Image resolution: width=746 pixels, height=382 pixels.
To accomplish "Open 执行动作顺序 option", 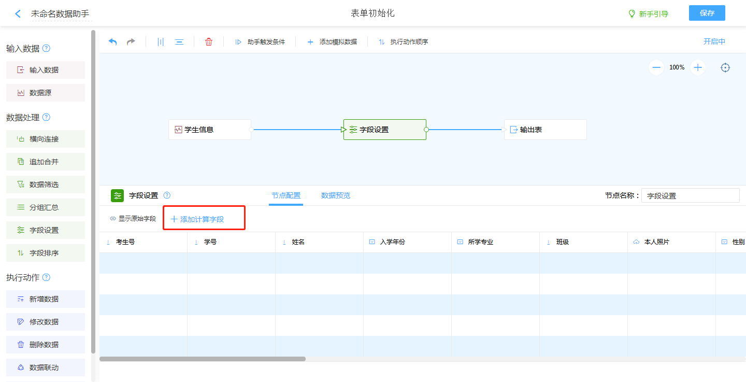I will [x=403, y=42].
